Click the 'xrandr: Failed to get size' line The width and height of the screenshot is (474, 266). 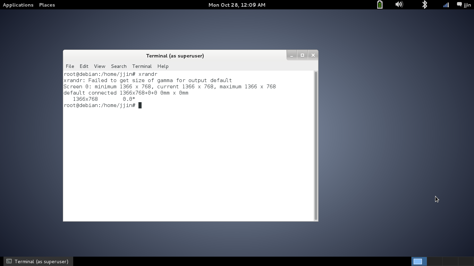coord(147,80)
